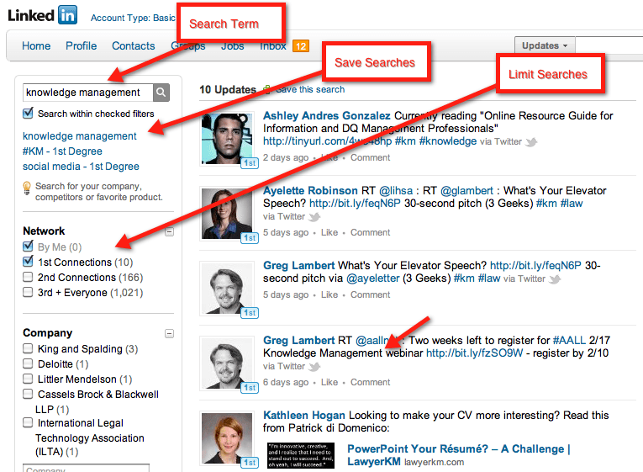This screenshot has width=643, height=472.
Task: Check Littler Mendelson company filter
Action: click(28, 379)
